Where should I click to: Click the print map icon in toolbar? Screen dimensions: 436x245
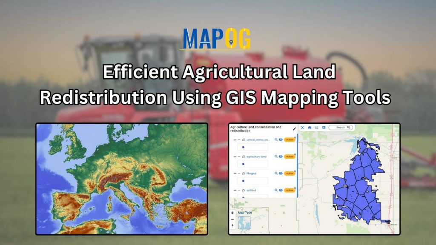pyautogui.click(x=310, y=128)
